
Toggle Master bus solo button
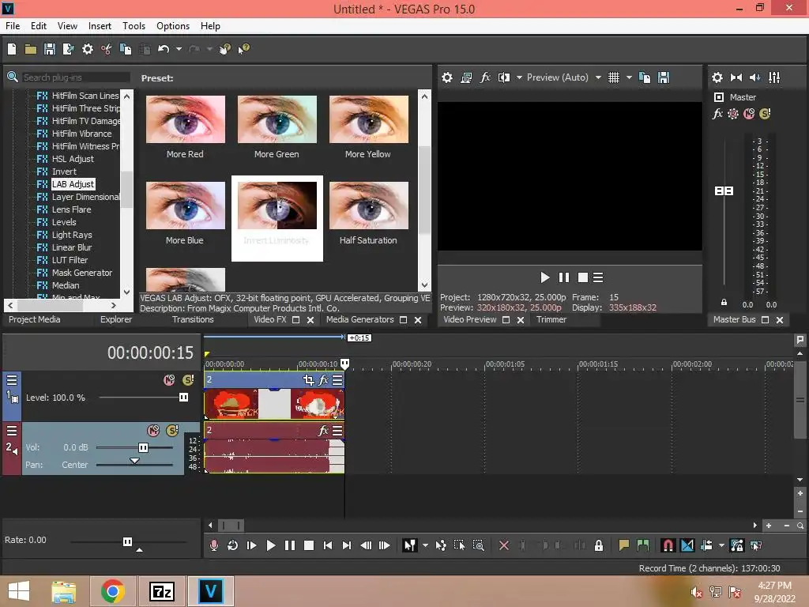(765, 114)
